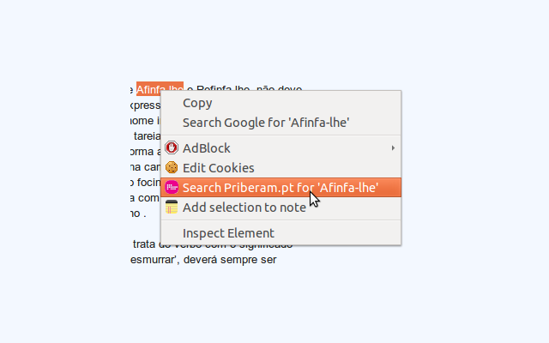Viewport: 549px width, 343px height.
Task: Click the highlighted word 'Afinfa-lhe'
Action: (x=160, y=89)
